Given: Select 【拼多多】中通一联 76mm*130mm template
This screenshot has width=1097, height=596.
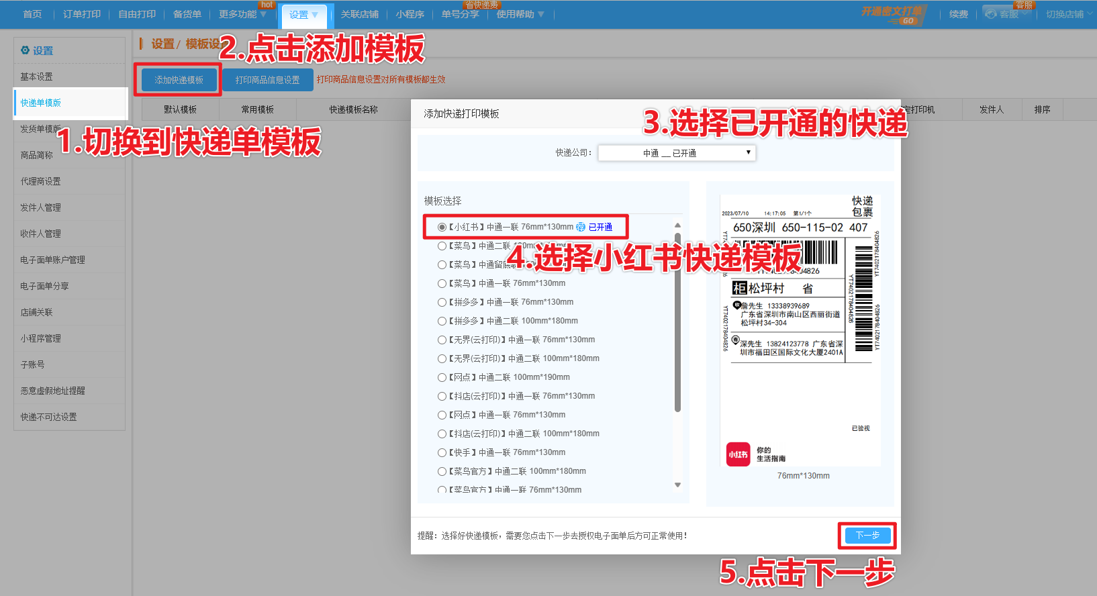Looking at the screenshot, I should pyautogui.click(x=442, y=302).
